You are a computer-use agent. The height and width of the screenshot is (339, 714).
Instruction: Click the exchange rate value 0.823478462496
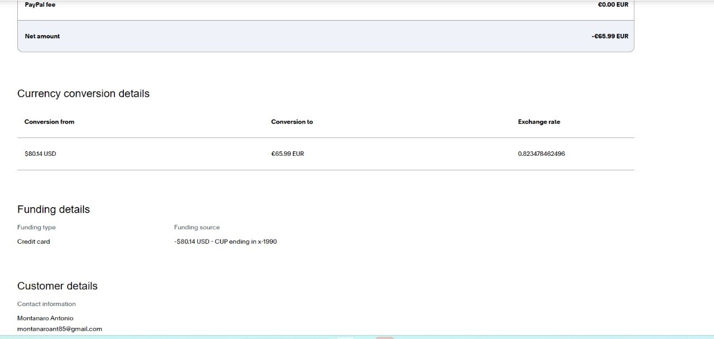[x=541, y=154]
